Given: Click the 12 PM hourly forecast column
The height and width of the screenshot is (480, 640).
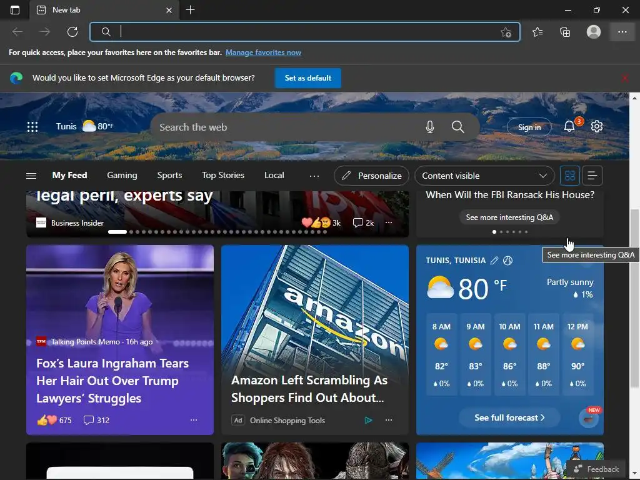Looking at the screenshot, I should tap(577, 354).
